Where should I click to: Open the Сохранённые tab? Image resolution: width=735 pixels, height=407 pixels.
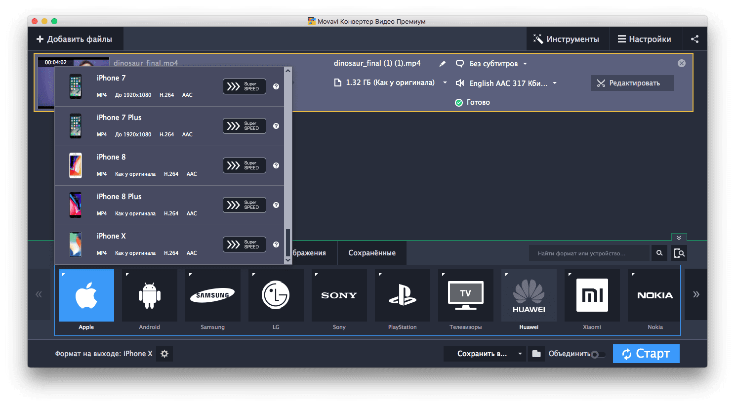372,253
